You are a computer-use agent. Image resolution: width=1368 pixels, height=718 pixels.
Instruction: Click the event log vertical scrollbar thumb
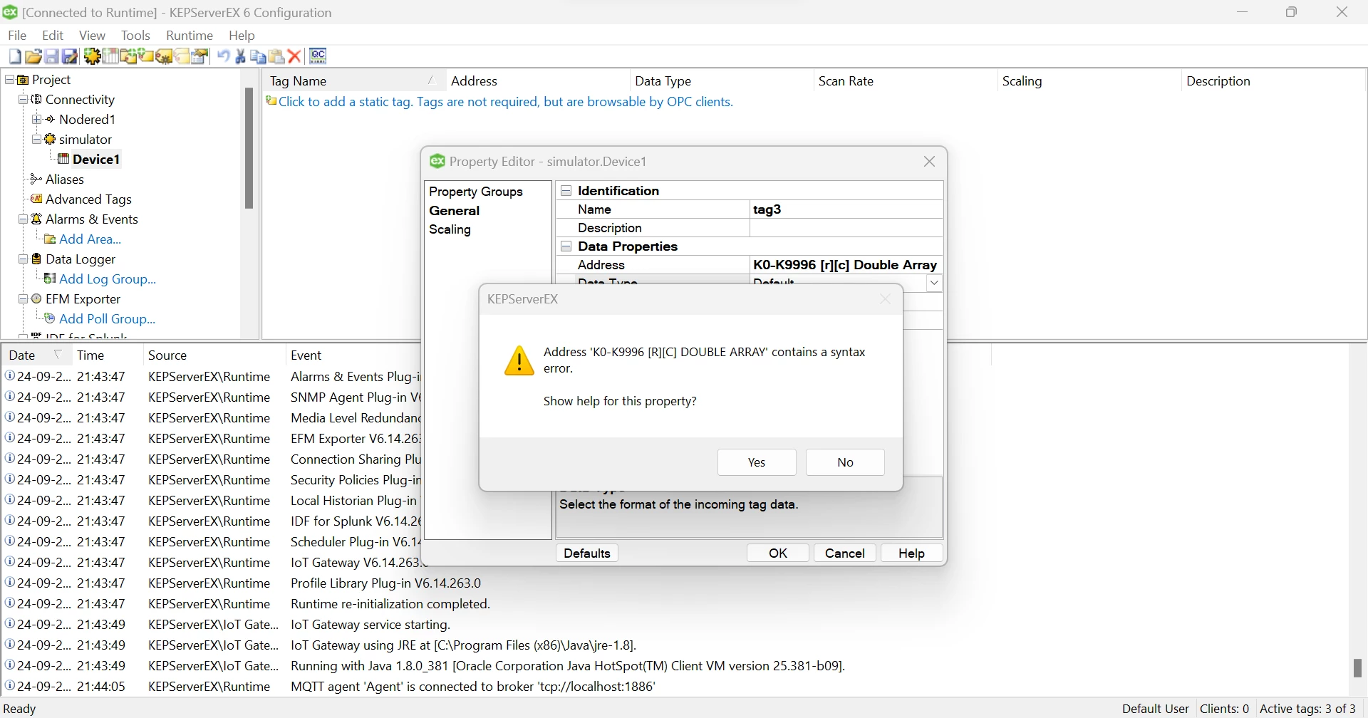(x=1358, y=668)
